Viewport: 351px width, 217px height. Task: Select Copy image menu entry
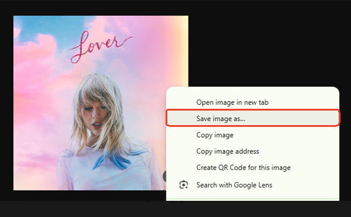253,135
